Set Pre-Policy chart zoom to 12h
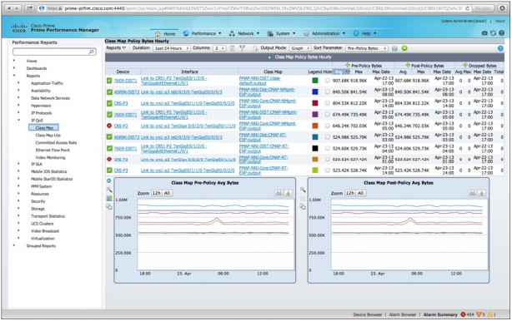This screenshot has height=321, width=512. coord(157,193)
